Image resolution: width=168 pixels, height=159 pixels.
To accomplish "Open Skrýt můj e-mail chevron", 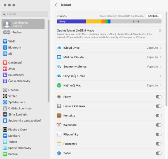I will [x=161, y=76].
